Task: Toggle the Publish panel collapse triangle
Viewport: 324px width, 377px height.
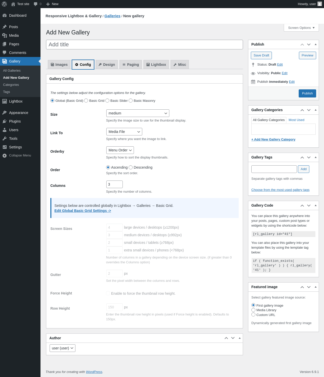Action: (315, 45)
